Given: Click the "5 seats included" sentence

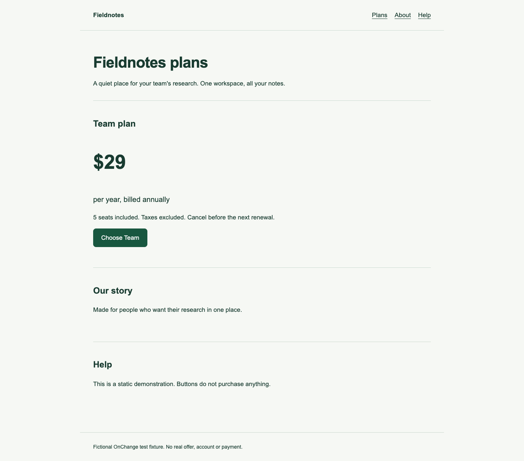Looking at the screenshot, I should 116,217.
